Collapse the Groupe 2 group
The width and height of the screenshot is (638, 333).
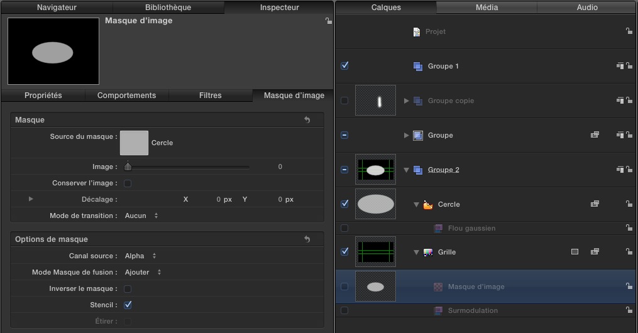(x=406, y=170)
